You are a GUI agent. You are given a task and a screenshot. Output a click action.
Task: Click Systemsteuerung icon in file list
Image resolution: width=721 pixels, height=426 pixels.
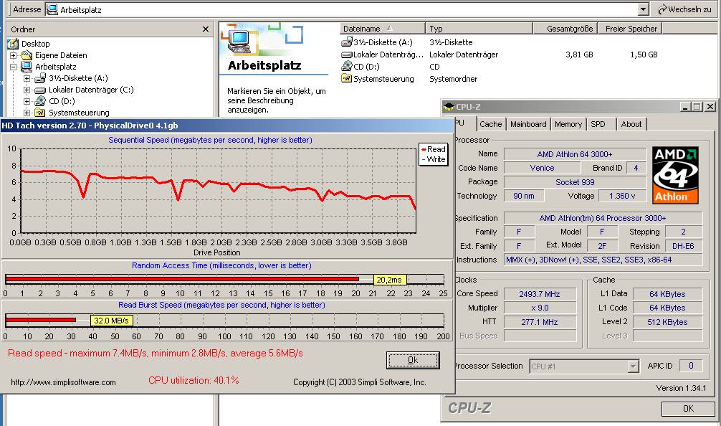tap(347, 79)
